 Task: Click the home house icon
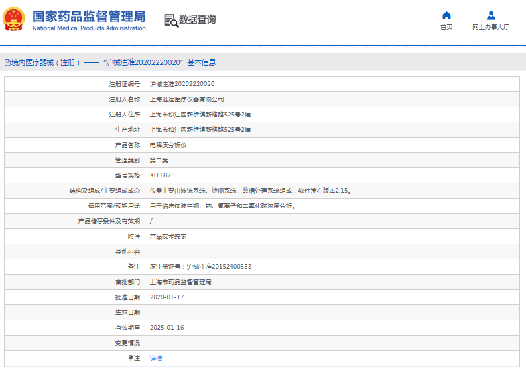coord(446,15)
